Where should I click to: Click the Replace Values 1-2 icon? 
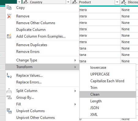9,75
